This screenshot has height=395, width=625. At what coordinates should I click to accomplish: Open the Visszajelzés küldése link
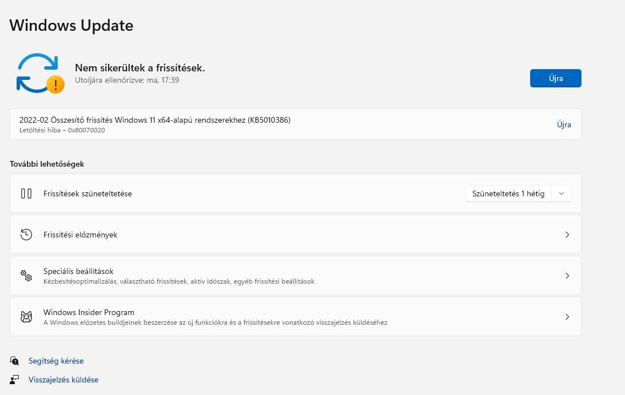click(63, 380)
